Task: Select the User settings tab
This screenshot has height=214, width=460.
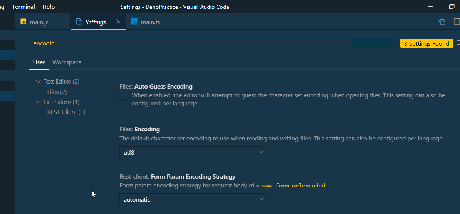Action: pos(39,62)
